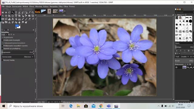Choose add-to-selection mode icon
Image resolution: width=194 pixels, height=109 pixels.
coord(9,35)
